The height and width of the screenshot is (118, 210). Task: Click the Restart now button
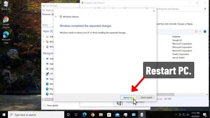(x=128, y=98)
